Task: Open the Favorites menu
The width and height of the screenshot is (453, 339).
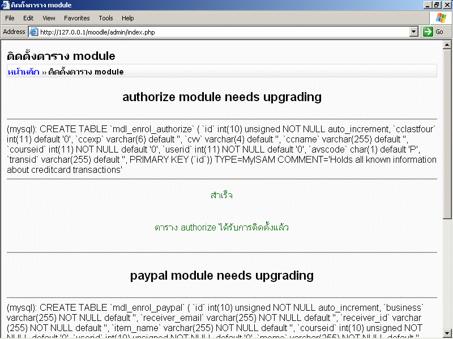Action: 76,18
